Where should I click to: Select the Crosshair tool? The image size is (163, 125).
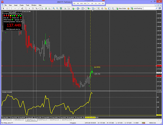7,8
